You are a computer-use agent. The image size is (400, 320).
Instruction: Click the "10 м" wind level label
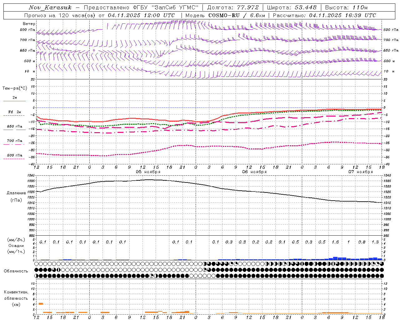tap(30, 72)
